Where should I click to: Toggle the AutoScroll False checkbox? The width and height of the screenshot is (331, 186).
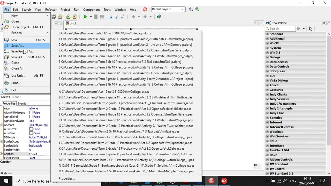31,129
